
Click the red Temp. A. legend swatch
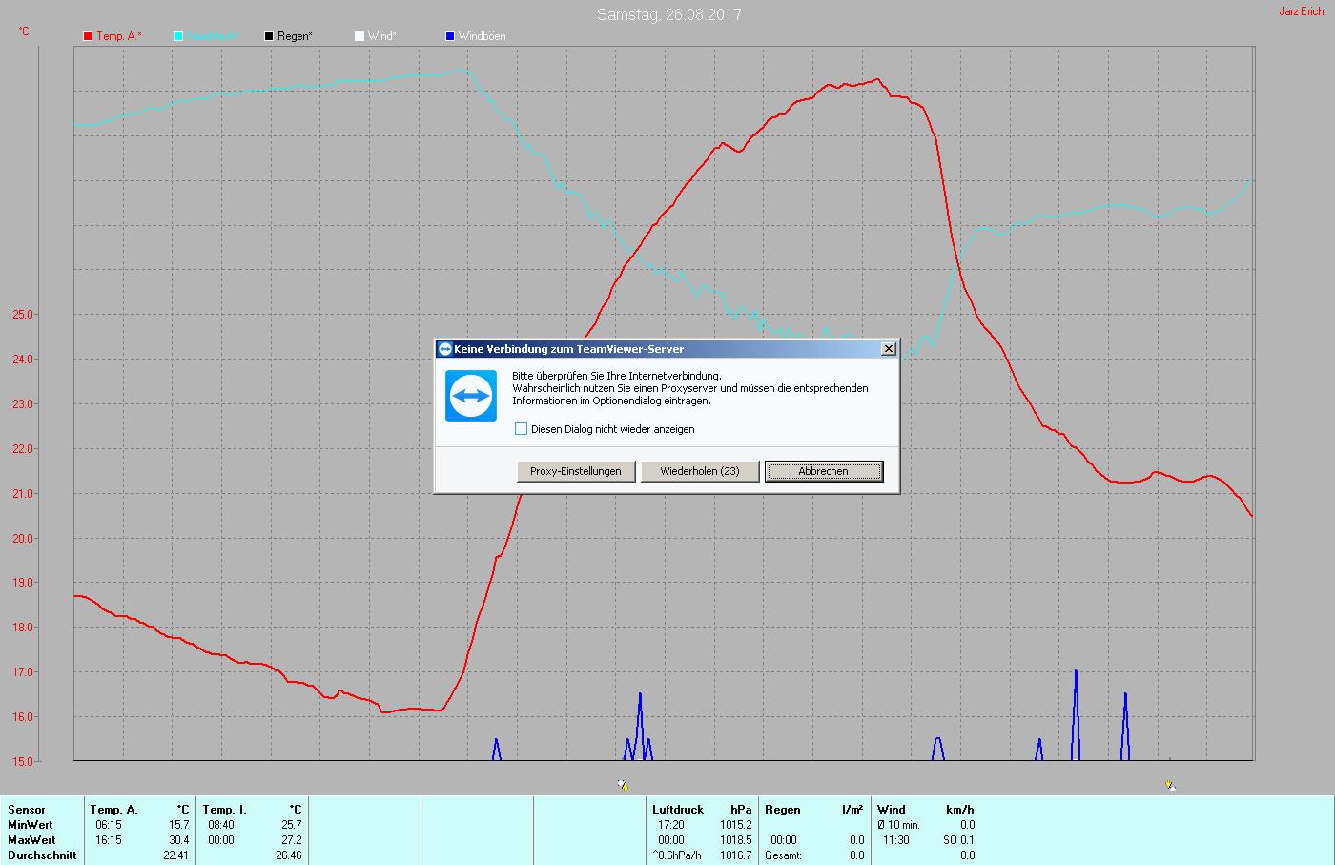88,36
